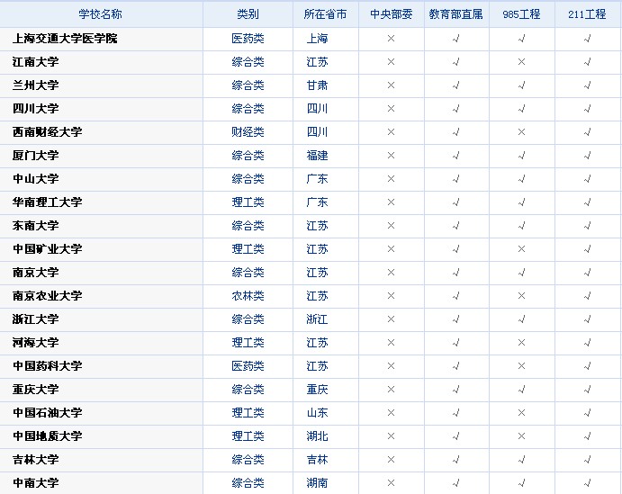The width and height of the screenshot is (622, 494).
Task: Click the 财经类 category link
Action: coord(248,132)
